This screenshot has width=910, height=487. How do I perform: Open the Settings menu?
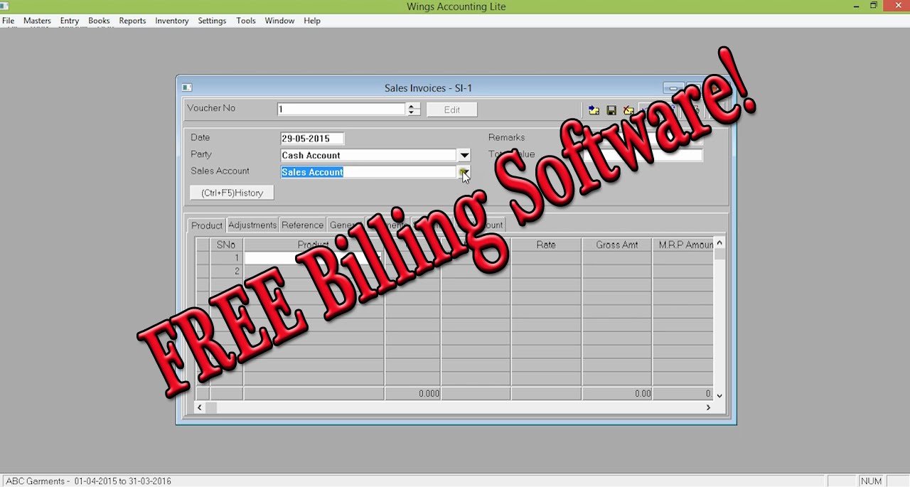pyautogui.click(x=212, y=21)
